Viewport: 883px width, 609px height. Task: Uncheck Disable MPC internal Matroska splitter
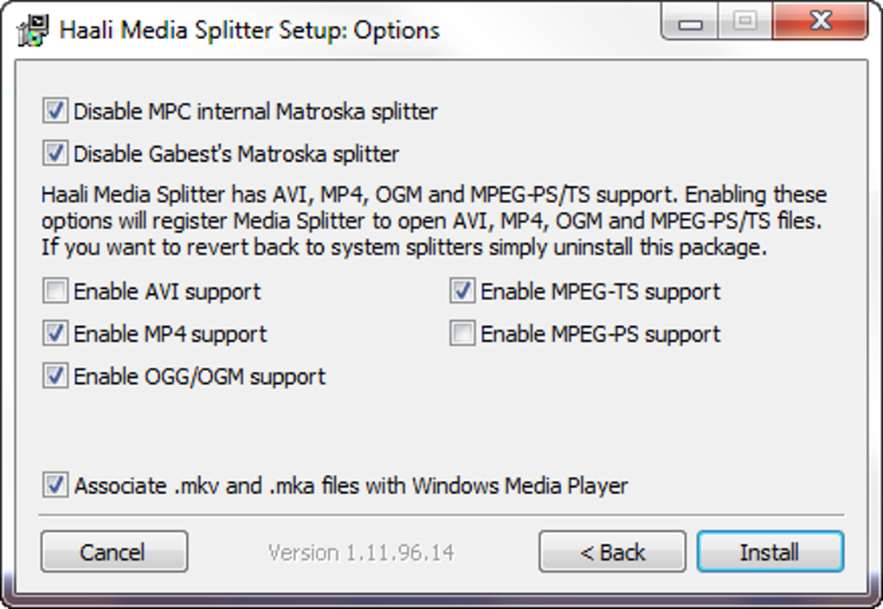click(x=55, y=112)
